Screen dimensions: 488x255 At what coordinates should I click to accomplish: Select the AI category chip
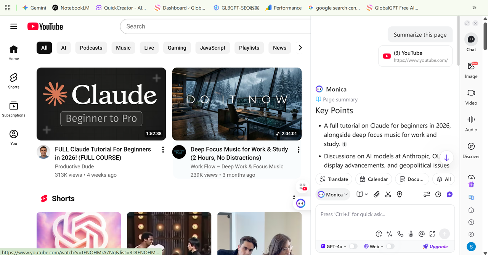tap(64, 48)
